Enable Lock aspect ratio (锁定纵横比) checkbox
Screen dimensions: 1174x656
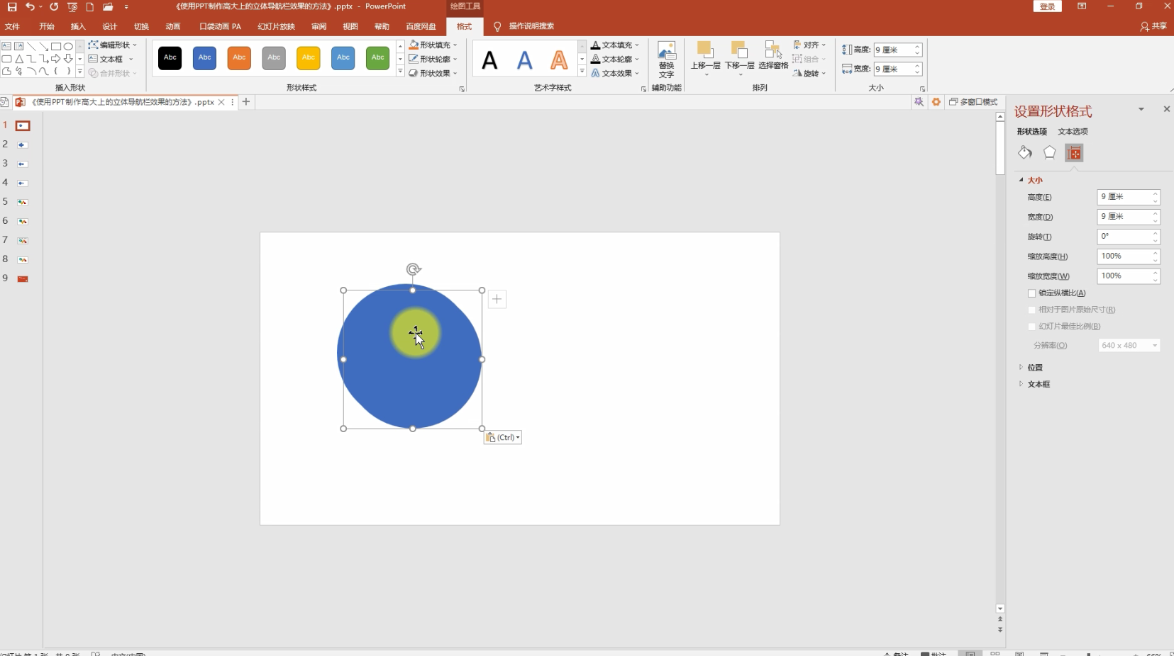pos(1031,293)
